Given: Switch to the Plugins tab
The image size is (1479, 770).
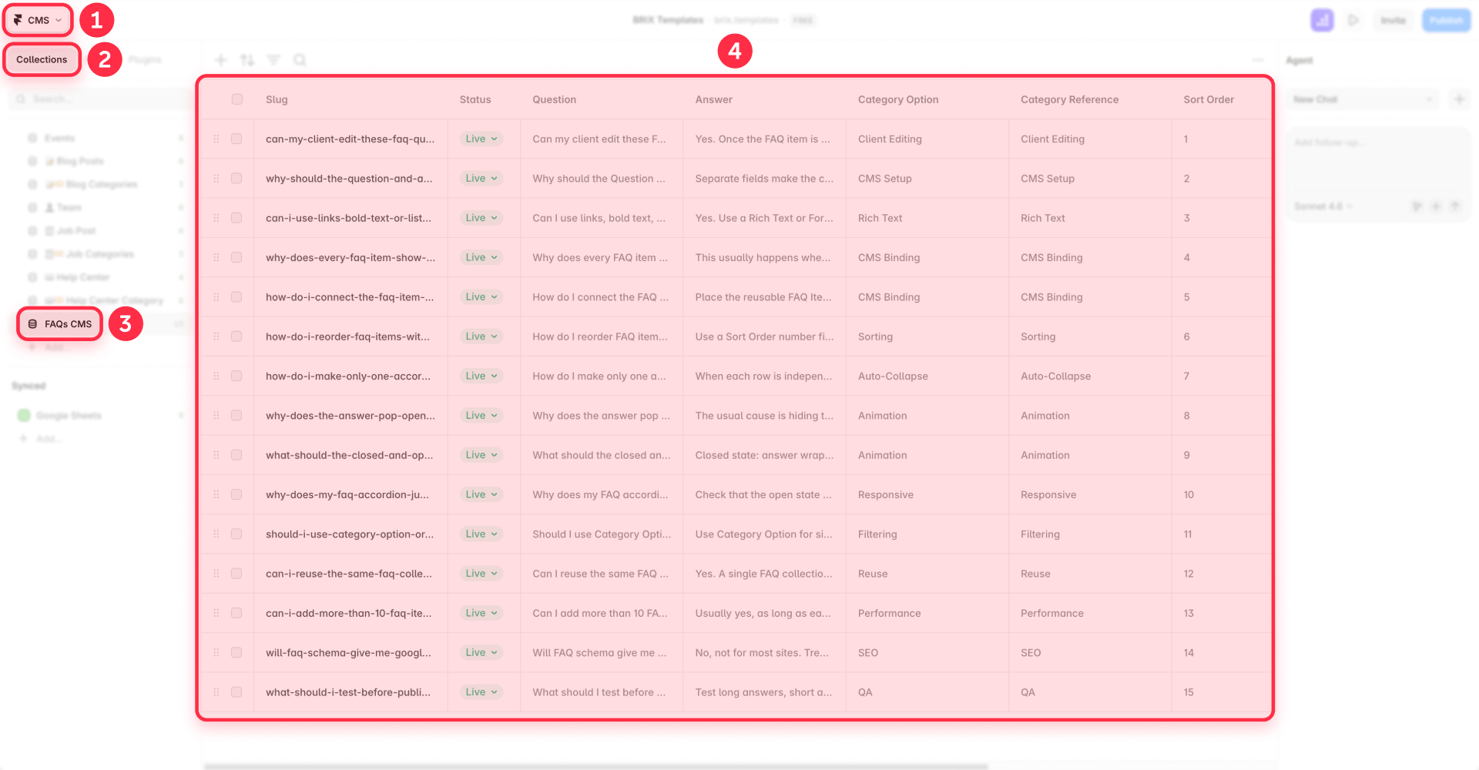Looking at the screenshot, I should [145, 60].
